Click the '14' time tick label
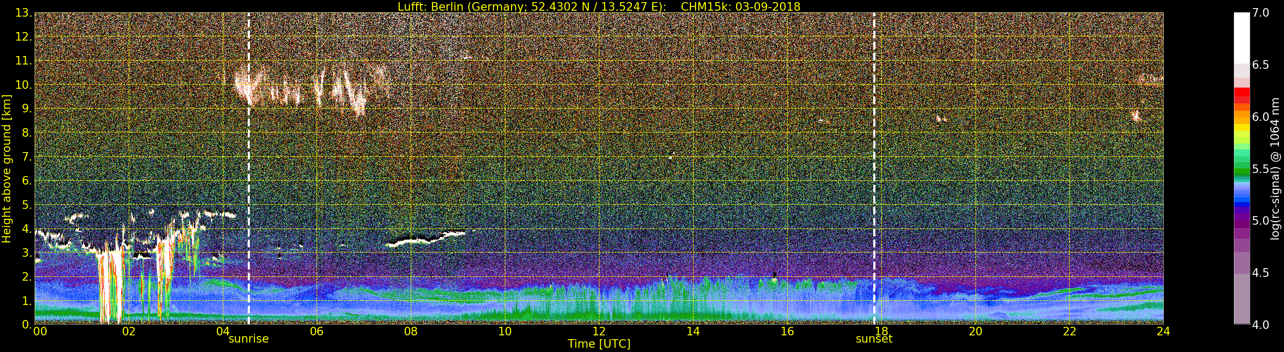The height and width of the screenshot is (352, 1284). point(693,331)
